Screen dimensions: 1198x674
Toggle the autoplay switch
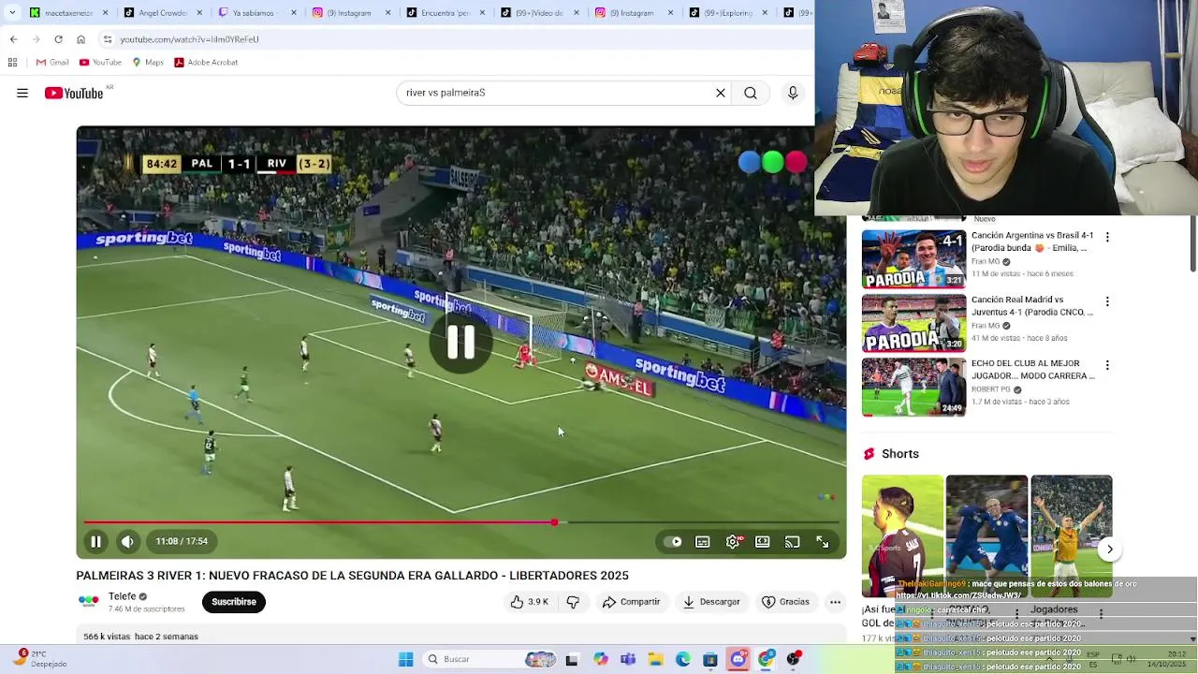(x=673, y=541)
